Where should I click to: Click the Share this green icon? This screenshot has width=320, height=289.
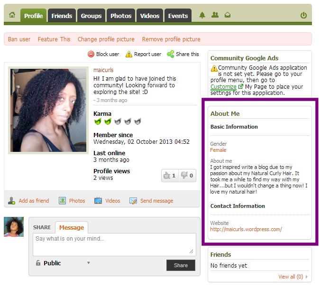(x=170, y=54)
